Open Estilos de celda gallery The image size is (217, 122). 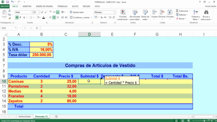tap(145, 15)
